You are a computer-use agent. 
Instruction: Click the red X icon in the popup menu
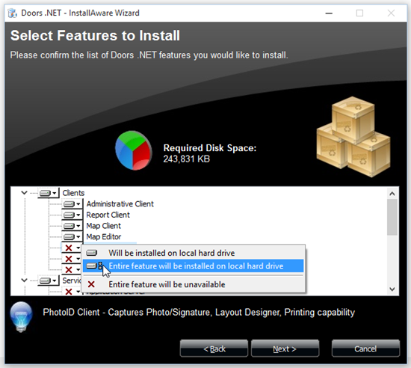tap(91, 284)
